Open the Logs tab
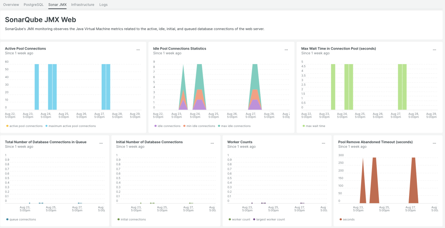445x228 pixels. (x=103, y=5)
